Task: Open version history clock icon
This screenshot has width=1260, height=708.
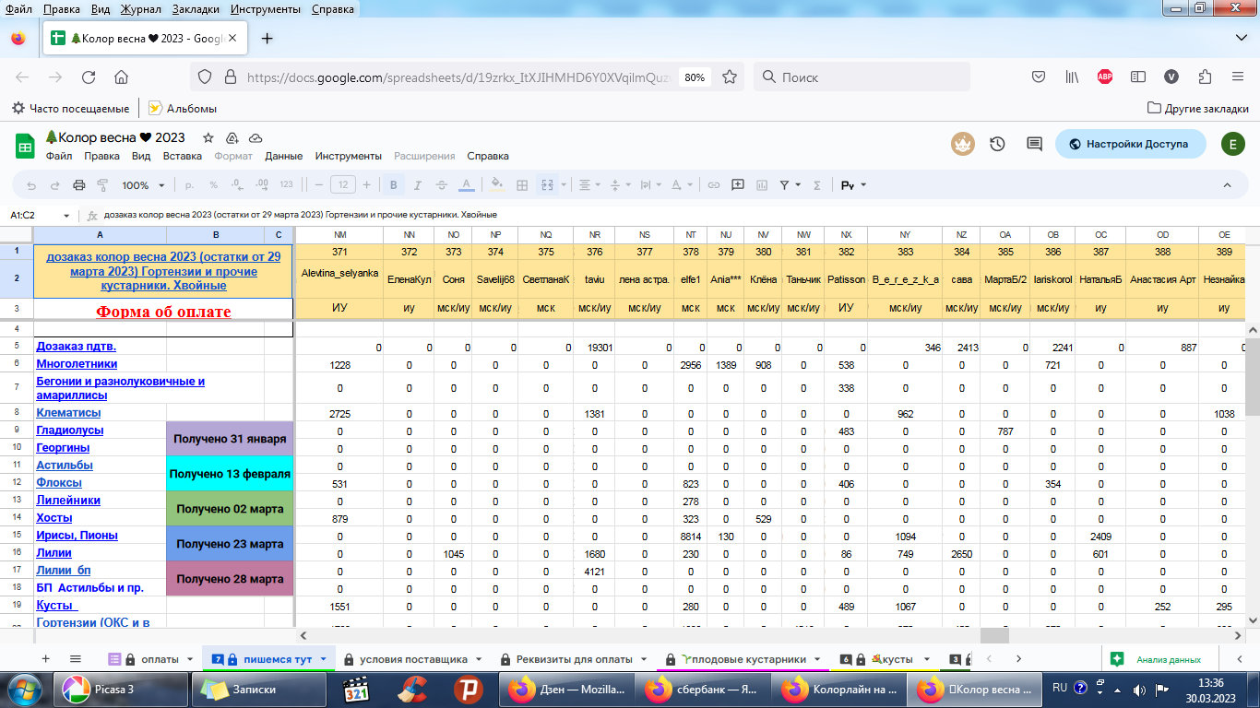Action: click(x=997, y=144)
